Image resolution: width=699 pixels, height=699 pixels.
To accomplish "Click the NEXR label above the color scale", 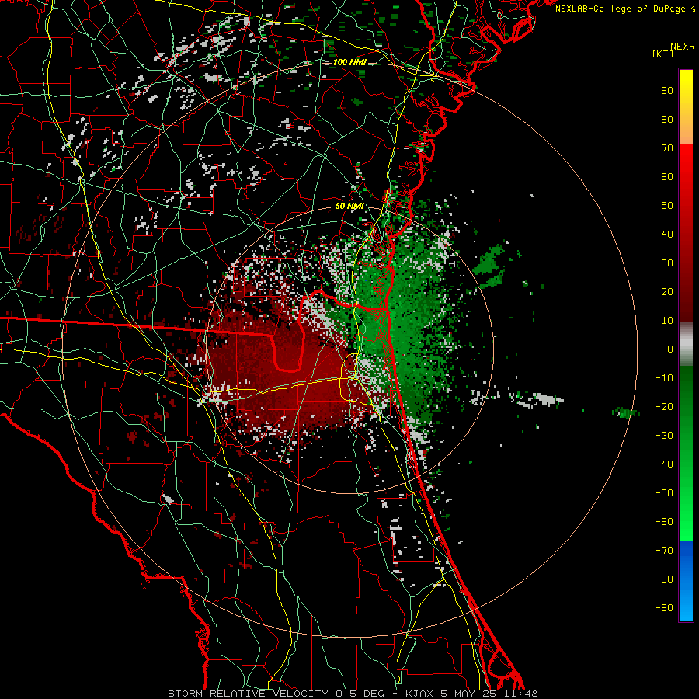I will pos(683,47).
